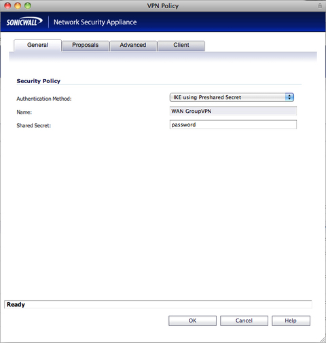Viewport: 326px width, 343px height.
Task: Click the SonicWall logo in header
Action: click(24, 22)
